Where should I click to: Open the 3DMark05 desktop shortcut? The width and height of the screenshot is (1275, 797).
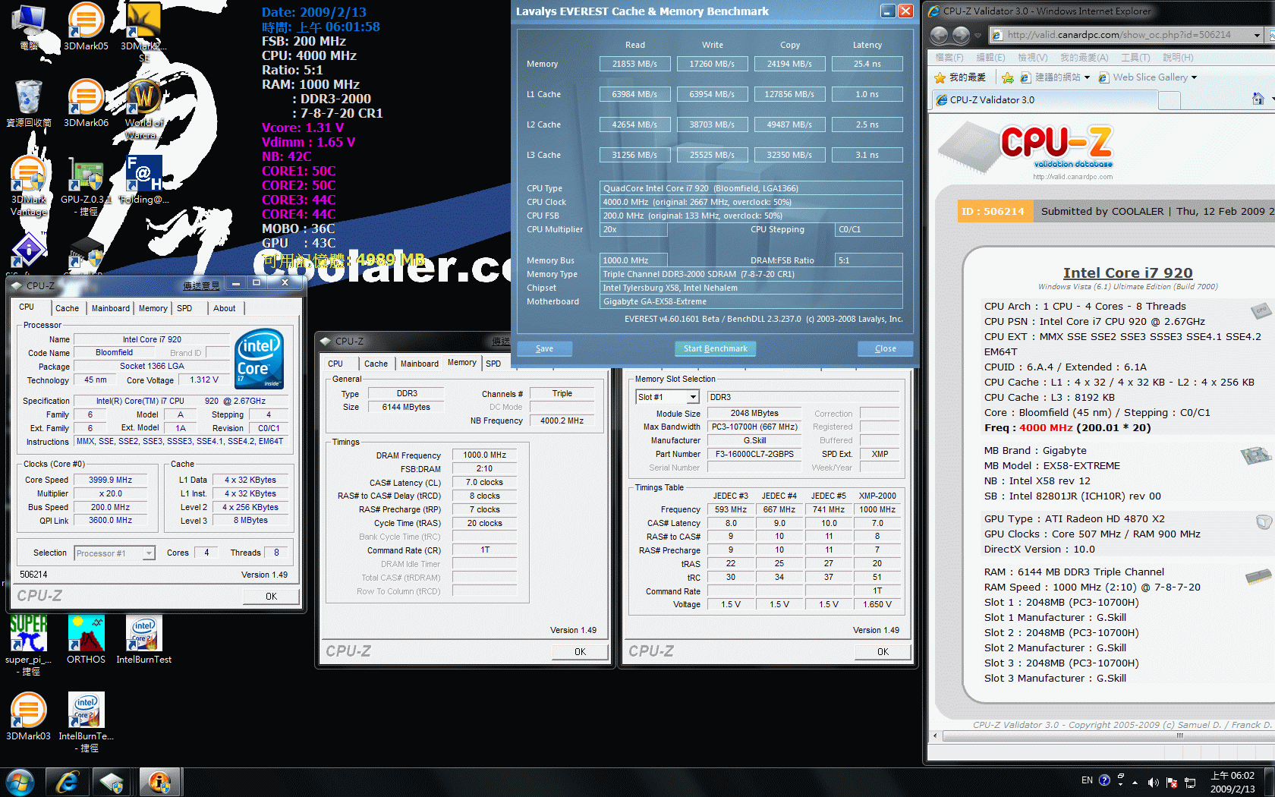[x=86, y=27]
